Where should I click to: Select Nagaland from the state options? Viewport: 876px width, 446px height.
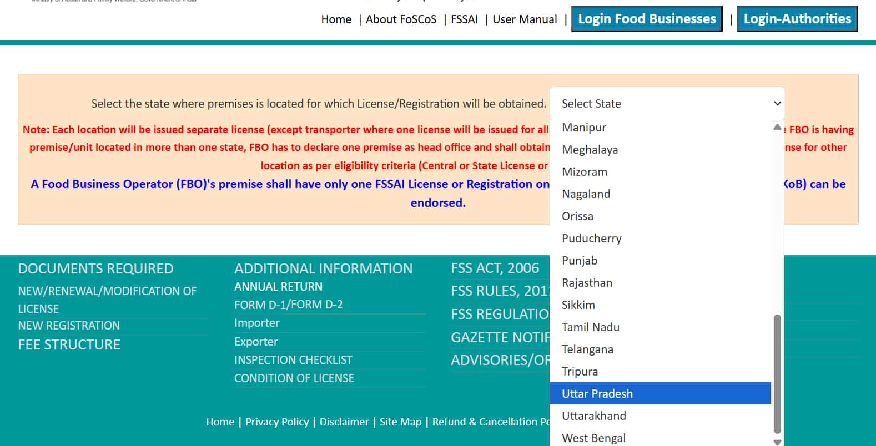(x=661, y=194)
